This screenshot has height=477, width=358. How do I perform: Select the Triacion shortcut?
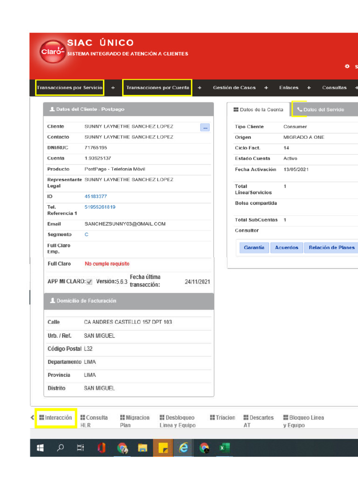coord(222,418)
